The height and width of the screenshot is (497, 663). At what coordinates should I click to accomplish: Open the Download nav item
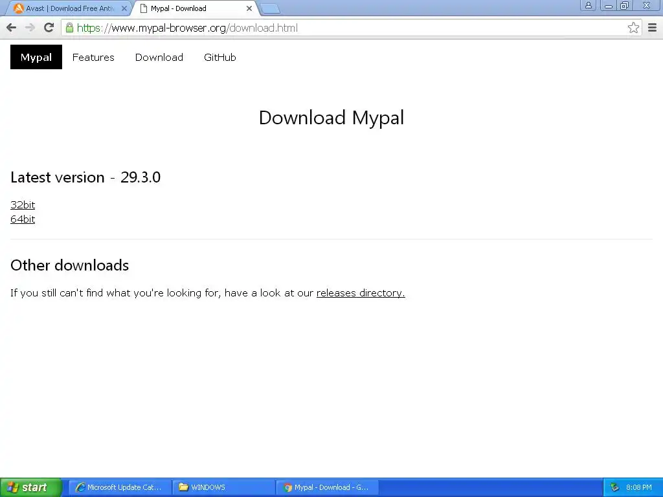[159, 57]
